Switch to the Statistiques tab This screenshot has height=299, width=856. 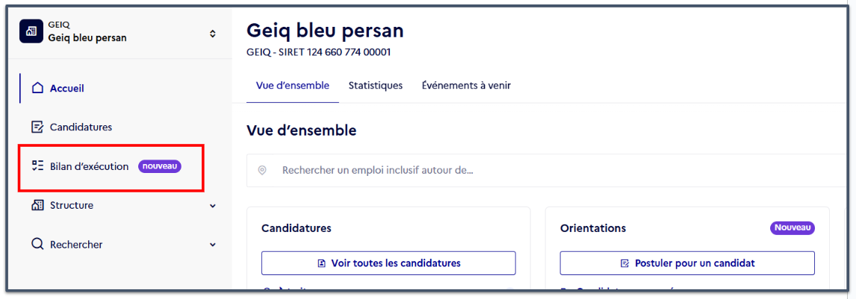376,86
